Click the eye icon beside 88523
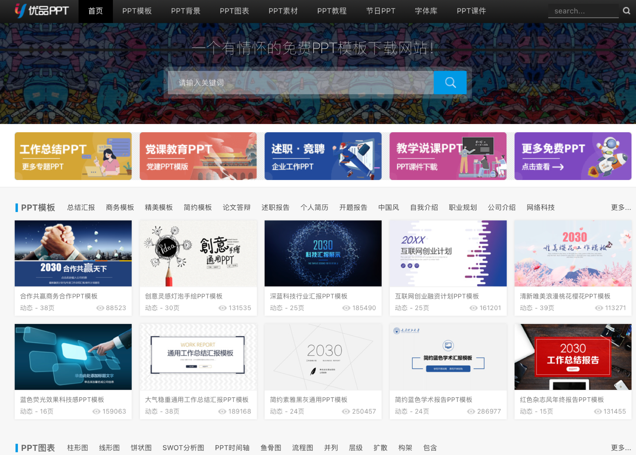 coord(100,308)
